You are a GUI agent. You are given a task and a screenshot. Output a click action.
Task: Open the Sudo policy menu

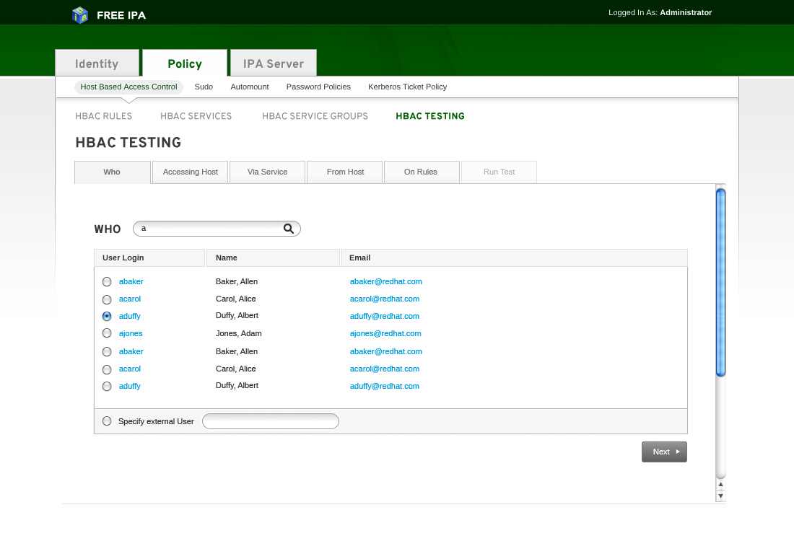pyautogui.click(x=204, y=87)
